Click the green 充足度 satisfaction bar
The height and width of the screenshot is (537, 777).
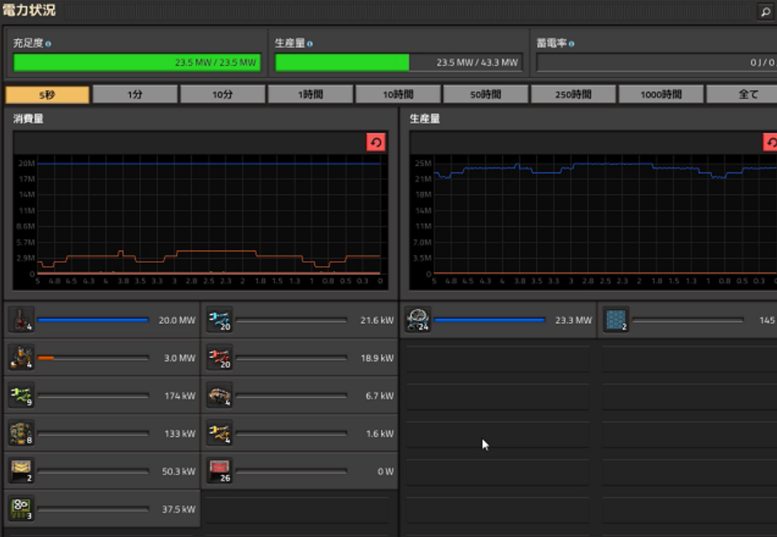coord(137,63)
